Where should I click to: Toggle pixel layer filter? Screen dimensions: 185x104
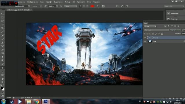[x=165, y=26]
